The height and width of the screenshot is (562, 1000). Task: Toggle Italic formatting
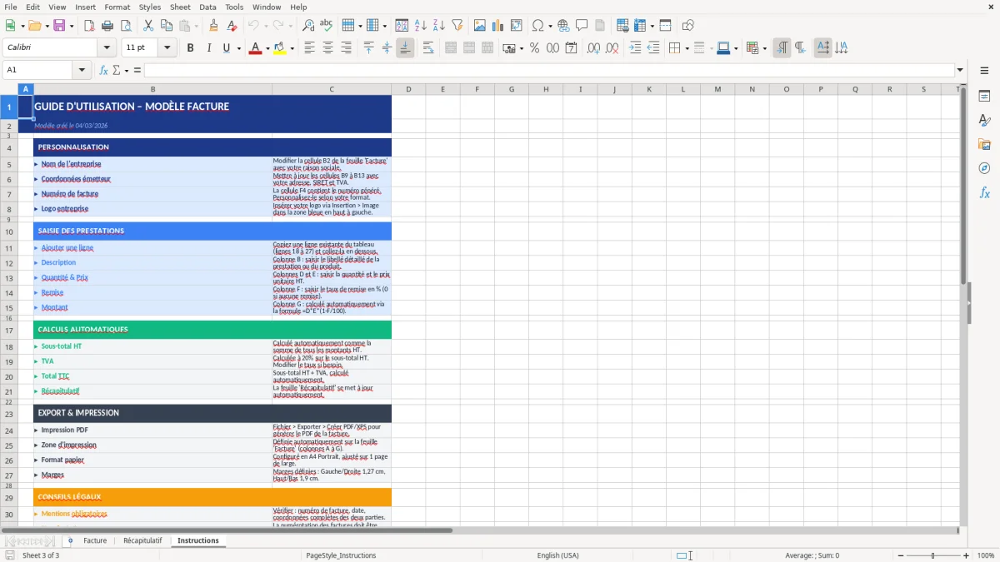click(x=208, y=48)
